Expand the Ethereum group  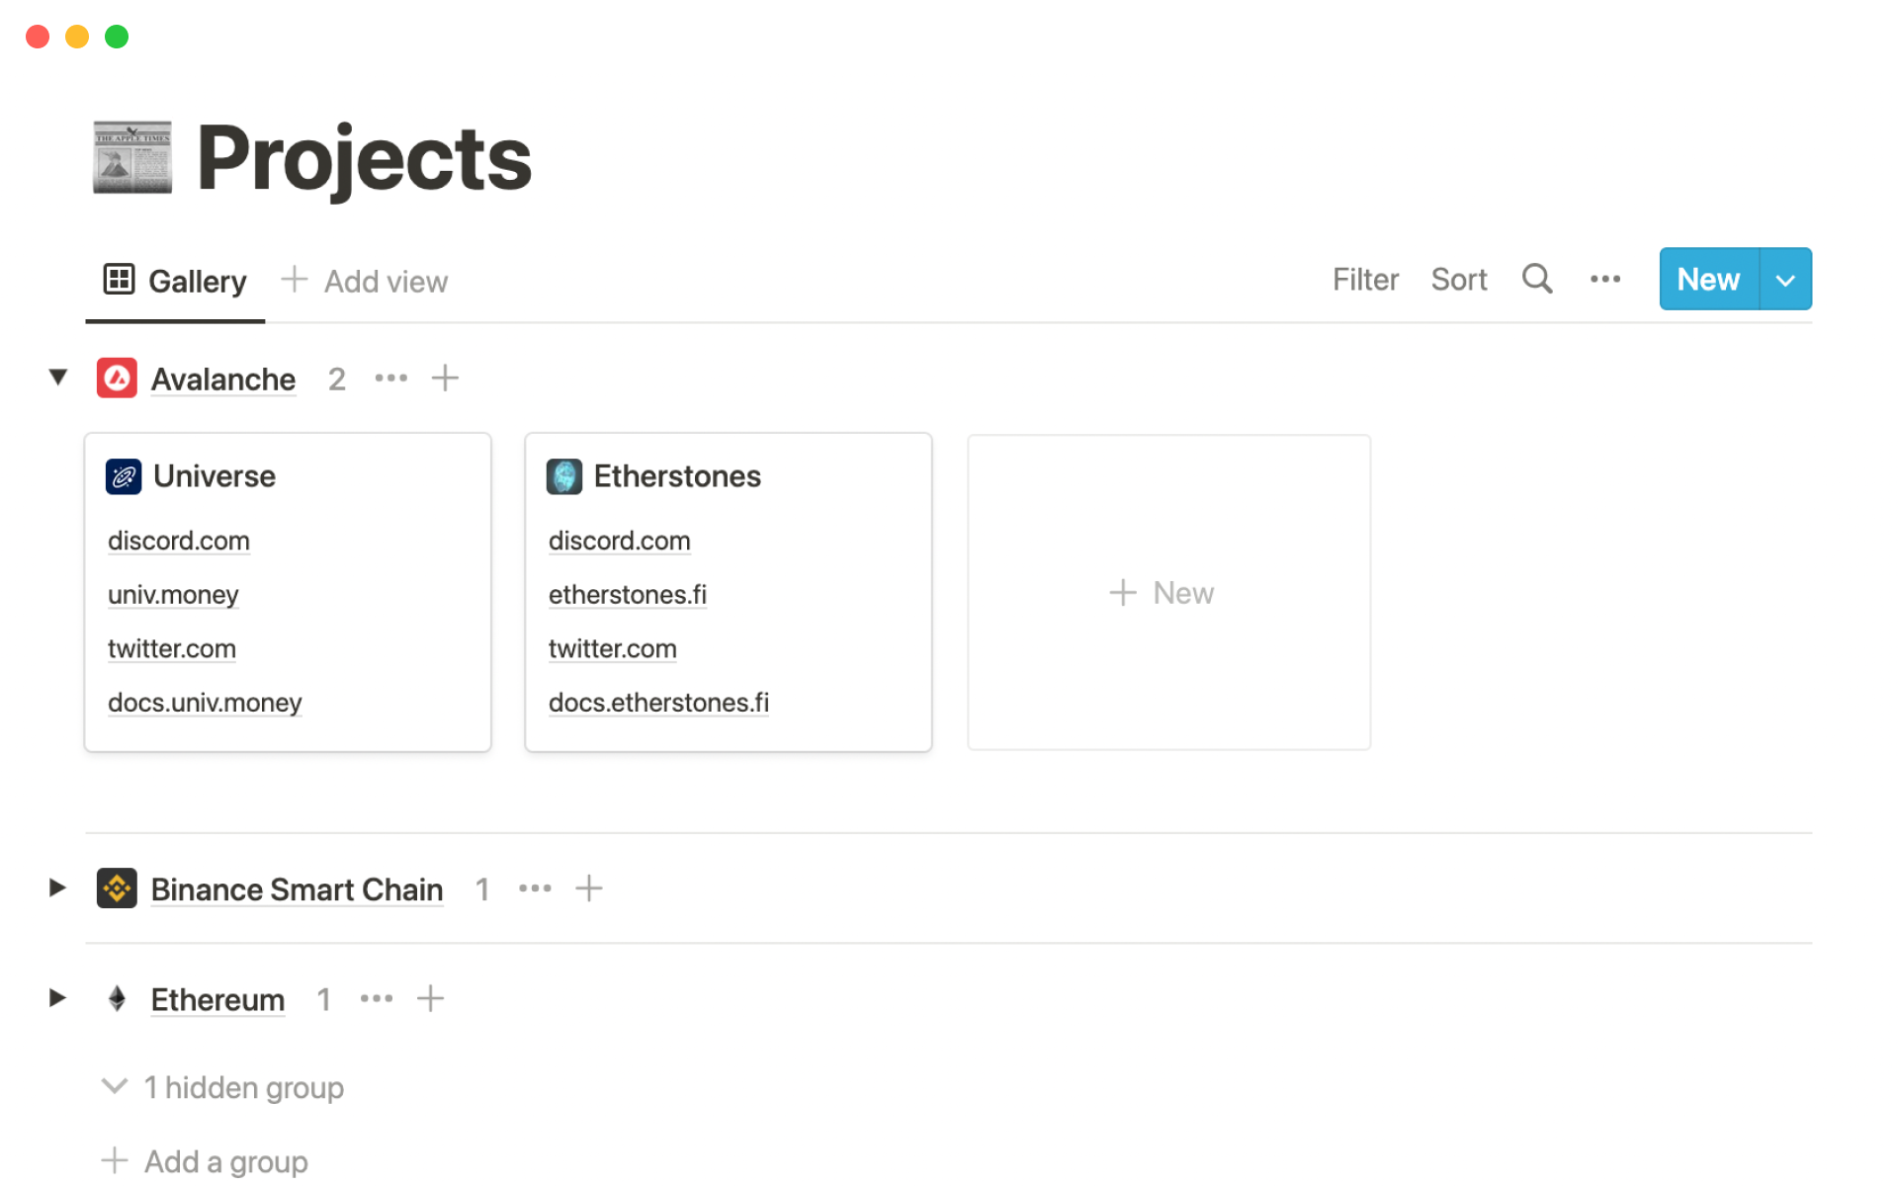[x=57, y=999]
